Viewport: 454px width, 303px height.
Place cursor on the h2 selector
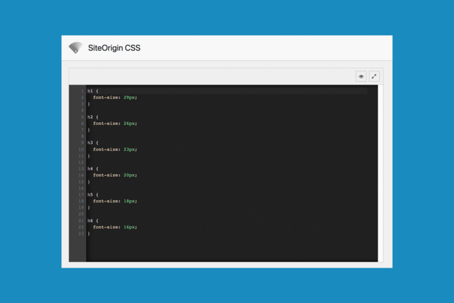click(x=90, y=117)
